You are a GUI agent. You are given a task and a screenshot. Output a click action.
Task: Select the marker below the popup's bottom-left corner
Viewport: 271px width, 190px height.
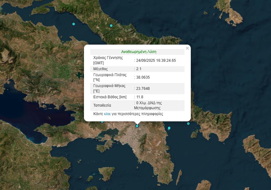[102, 122]
